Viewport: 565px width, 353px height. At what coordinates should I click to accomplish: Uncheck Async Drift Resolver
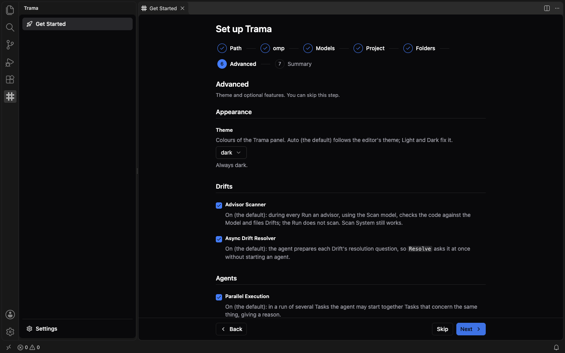point(219,239)
